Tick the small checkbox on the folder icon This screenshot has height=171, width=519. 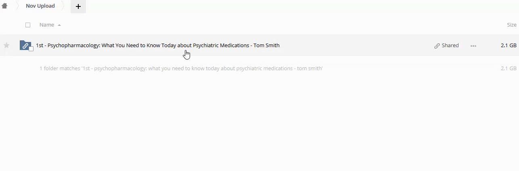(31, 49)
